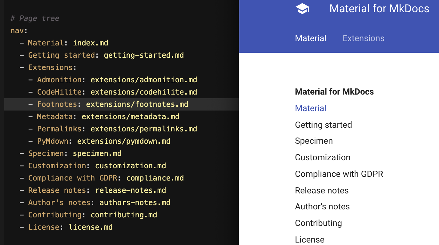The height and width of the screenshot is (245, 439).
Task: Click the Author's notes navigation entry
Action: point(322,206)
